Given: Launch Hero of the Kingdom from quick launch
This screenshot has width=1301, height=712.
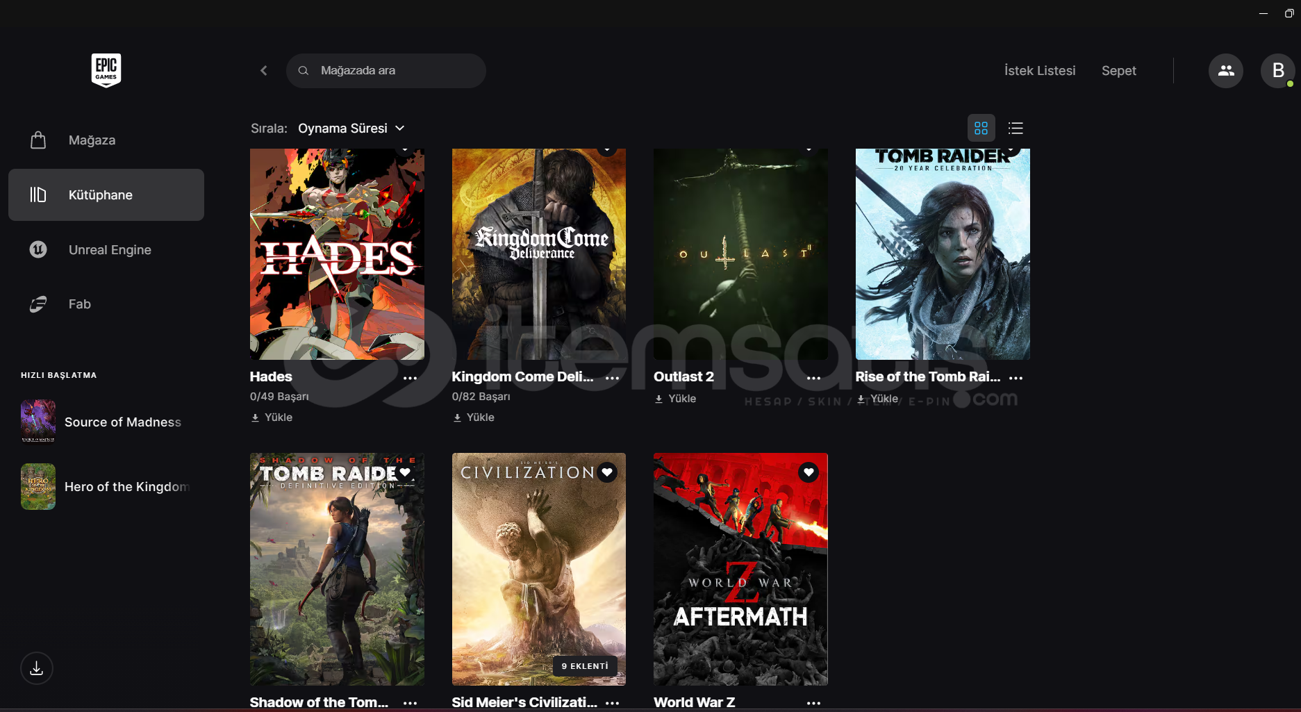Looking at the screenshot, I should tap(106, 486).
